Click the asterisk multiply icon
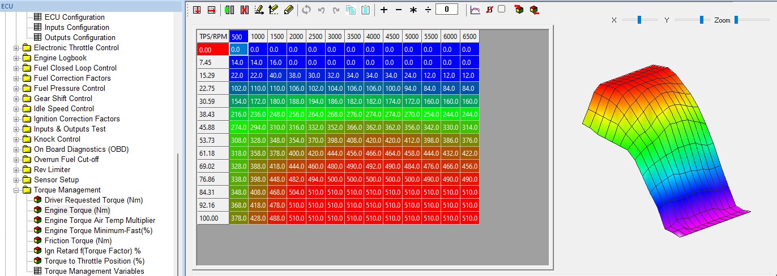The width and height of the screenshot is (777, 276). point(413,10)
